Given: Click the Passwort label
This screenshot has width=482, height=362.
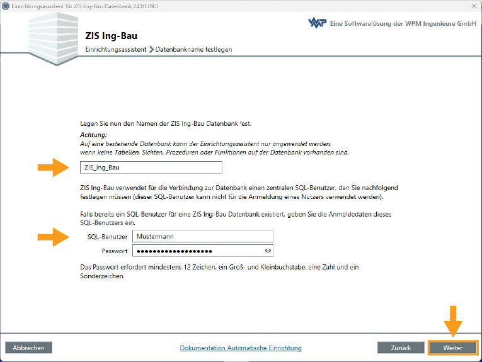Looking at the screenshot, I should coord(114,251).
